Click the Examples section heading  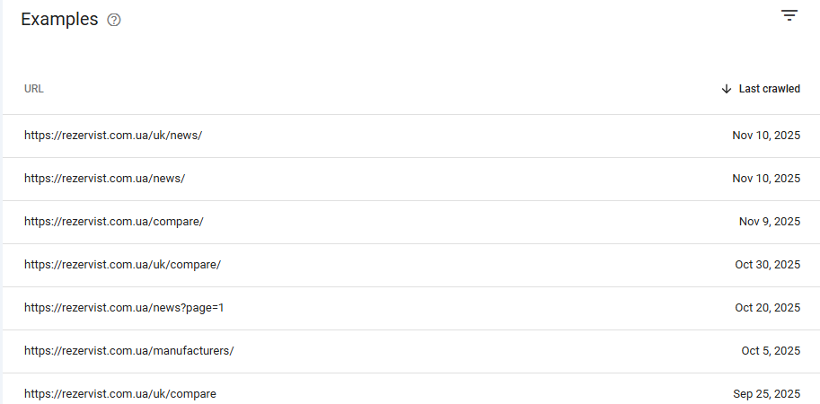[x=59, y=20]
